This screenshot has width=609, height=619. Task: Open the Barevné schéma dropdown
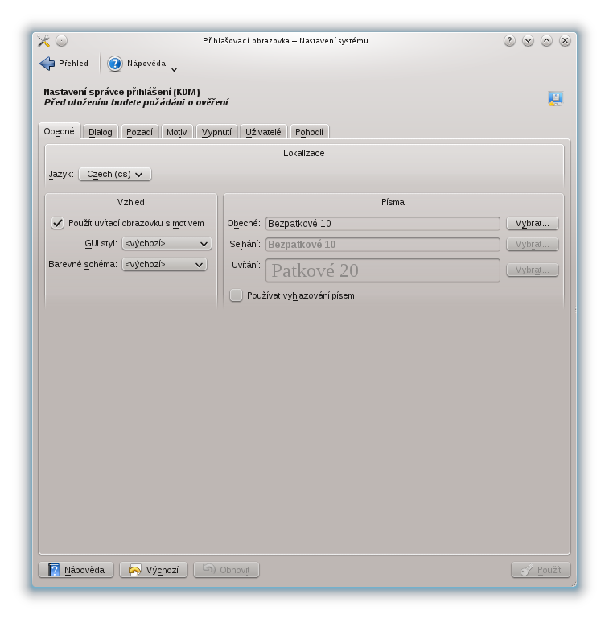point(164,264)
